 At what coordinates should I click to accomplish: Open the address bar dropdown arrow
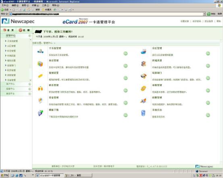(x=204, y=14)
